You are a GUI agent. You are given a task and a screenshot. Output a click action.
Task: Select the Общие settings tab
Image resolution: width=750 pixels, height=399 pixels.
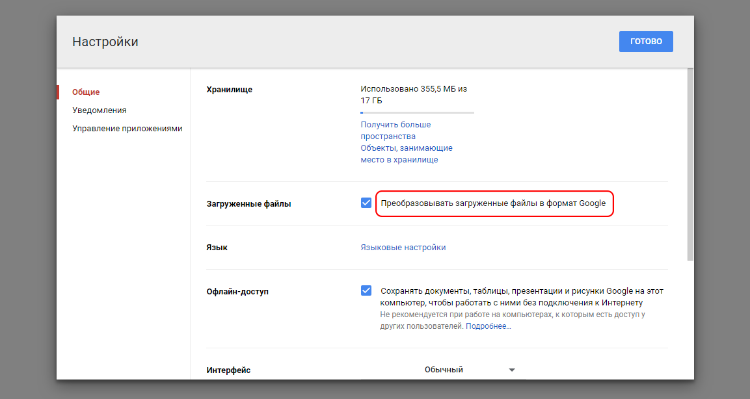click(x=86, y=92)
